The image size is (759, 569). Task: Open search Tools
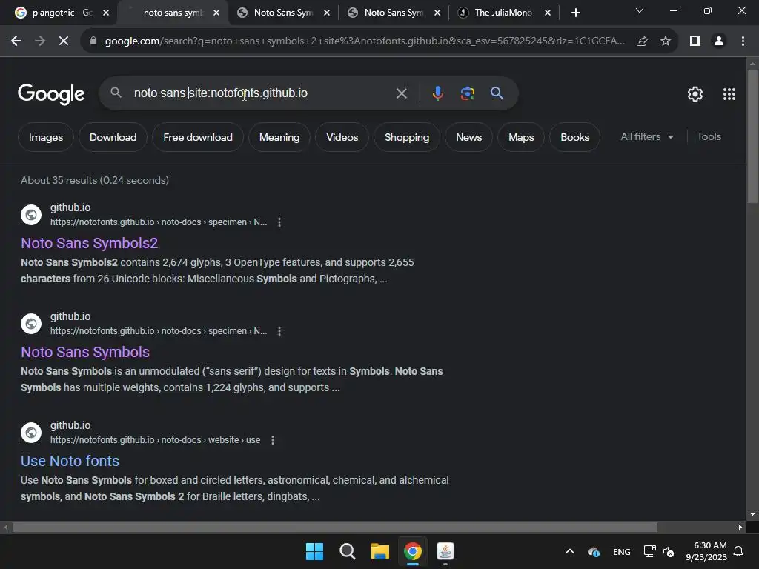coord(709,137)
